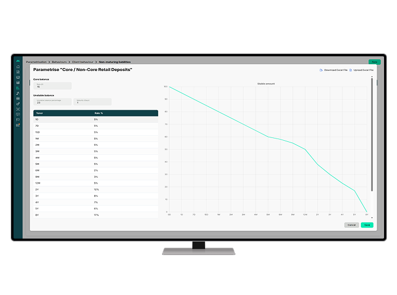
Task: Click the book icon in sidebar
Action: point(18,114)
